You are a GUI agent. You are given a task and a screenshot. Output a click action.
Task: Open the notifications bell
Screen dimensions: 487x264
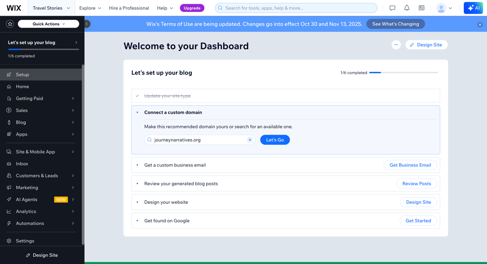pos(407,8)
